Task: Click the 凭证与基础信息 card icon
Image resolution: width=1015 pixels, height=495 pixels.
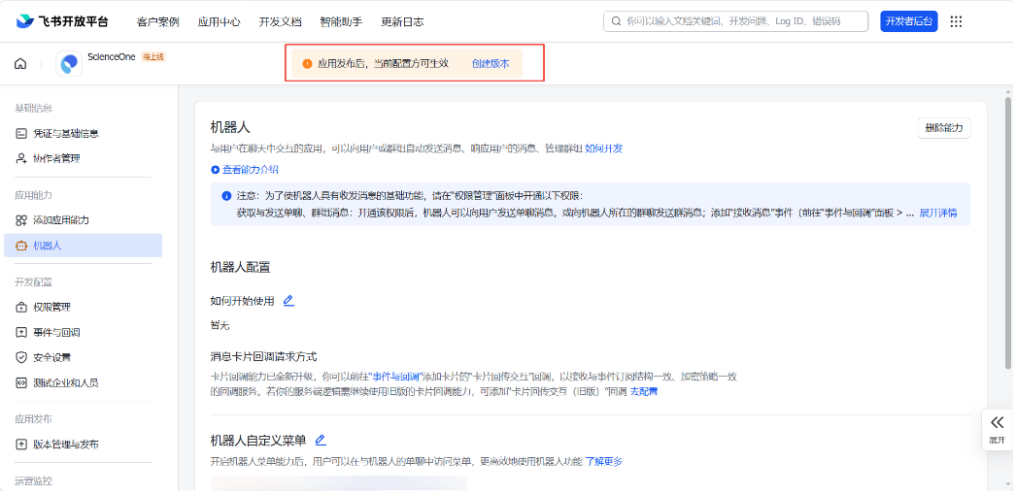Action: coord(21,133)
